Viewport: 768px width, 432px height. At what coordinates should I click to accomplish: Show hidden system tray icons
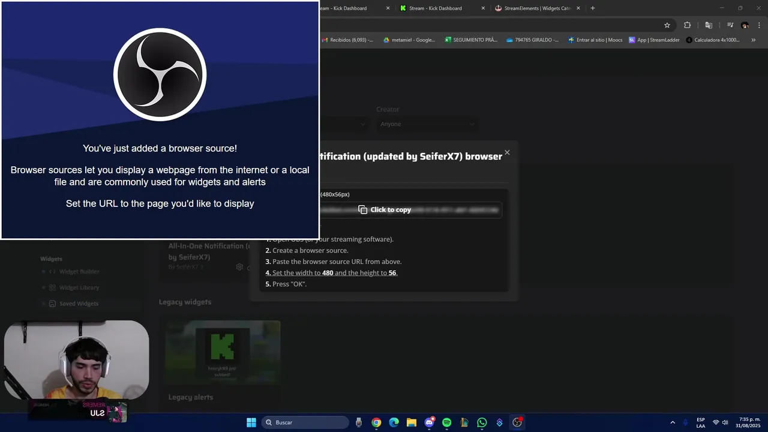pyautogui.click(x=672, y=422)
